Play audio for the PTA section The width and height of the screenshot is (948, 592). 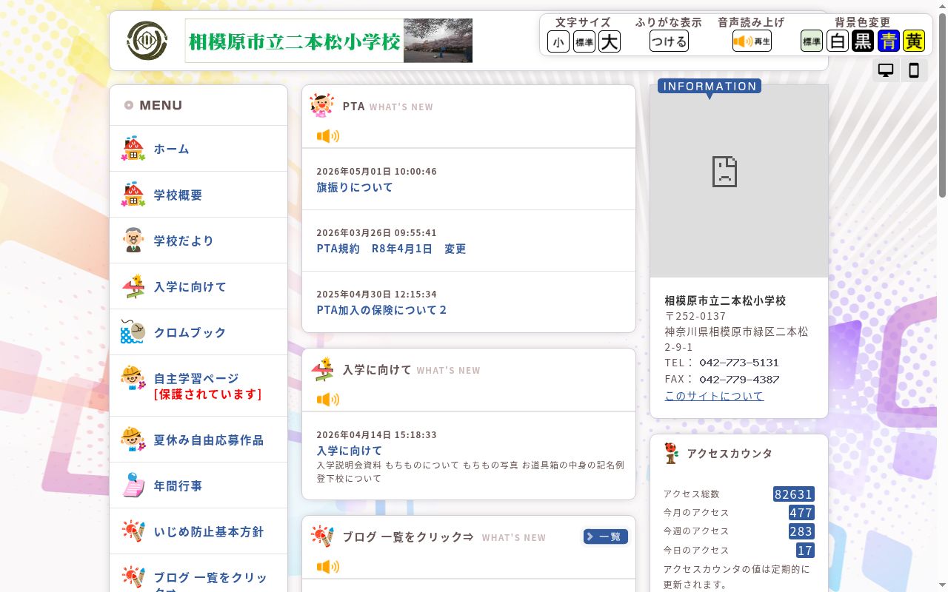tap(328, 136)
